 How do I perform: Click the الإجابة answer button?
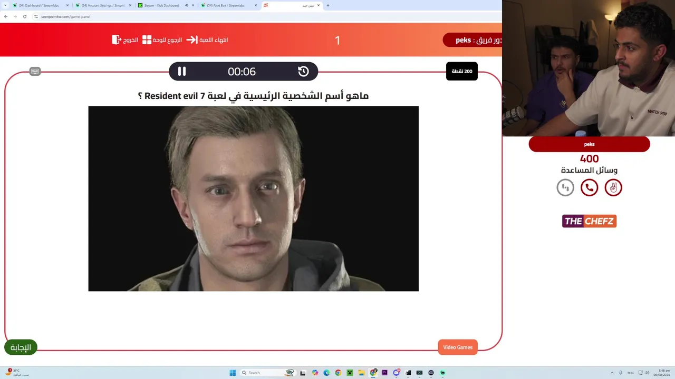point(21,347)
